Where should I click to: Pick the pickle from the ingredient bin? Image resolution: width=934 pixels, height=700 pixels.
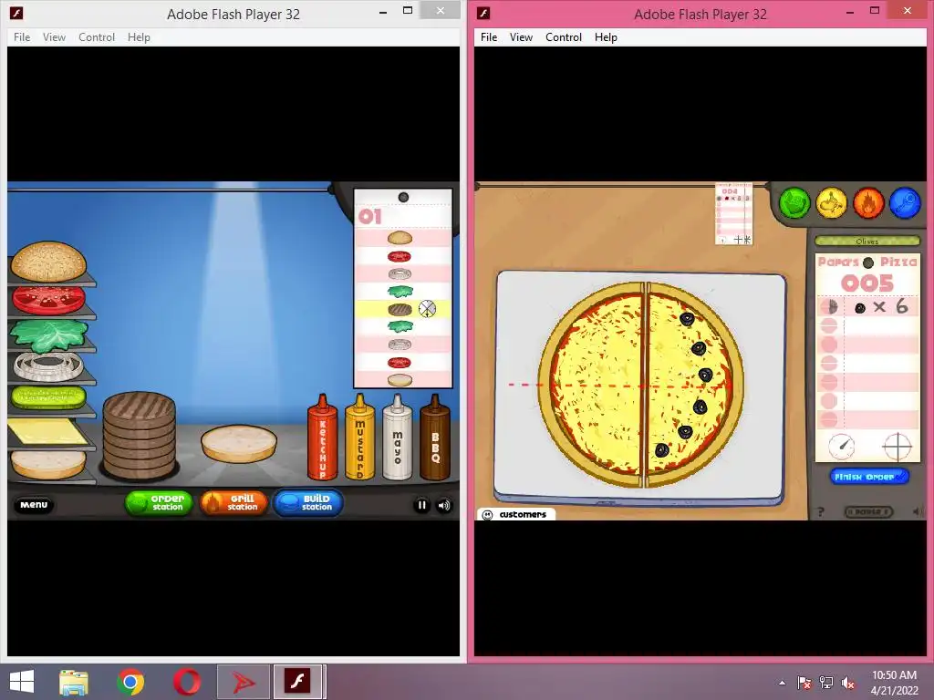tap(49, 397)
